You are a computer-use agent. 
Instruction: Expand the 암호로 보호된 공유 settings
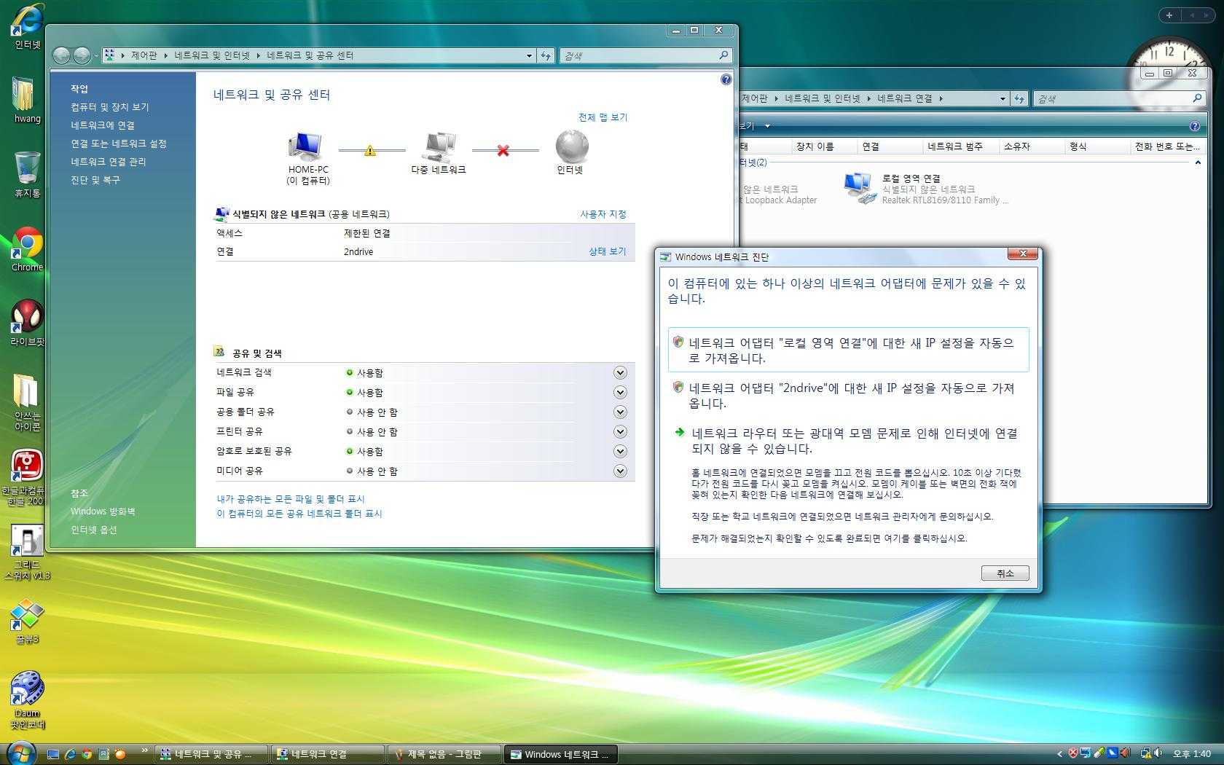pos(620,452)
